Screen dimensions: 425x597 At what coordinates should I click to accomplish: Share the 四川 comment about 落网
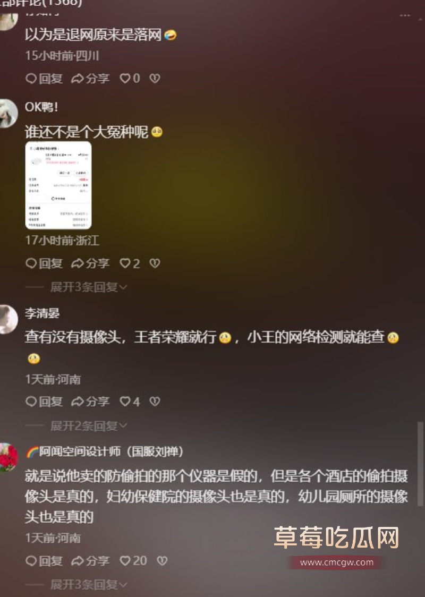91,79
